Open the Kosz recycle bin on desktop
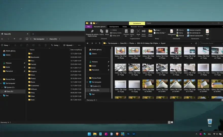223x137 pixels. pos(210,123)
